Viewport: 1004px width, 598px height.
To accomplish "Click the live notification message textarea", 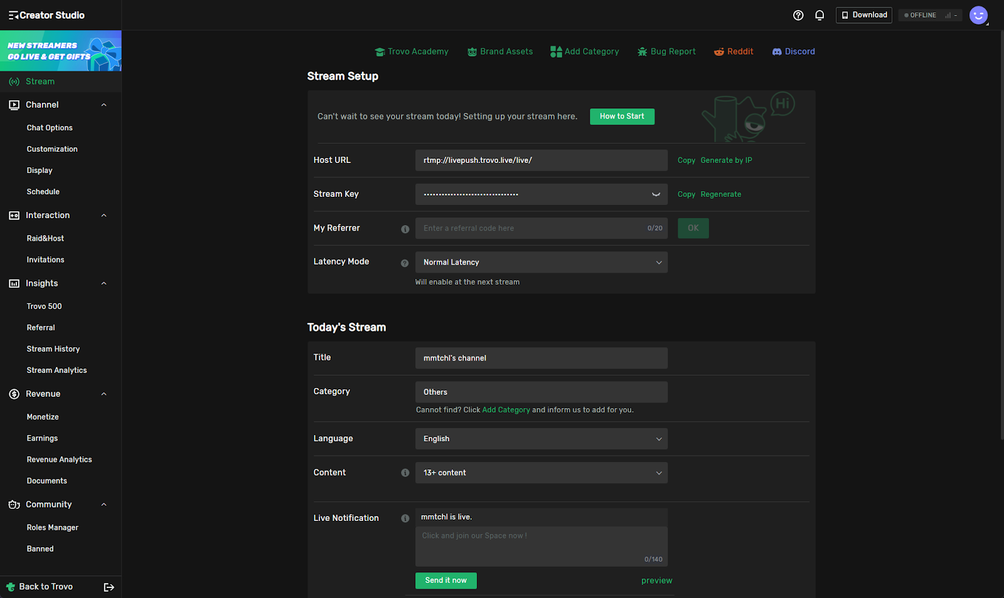I will click(x=542, y=547).
